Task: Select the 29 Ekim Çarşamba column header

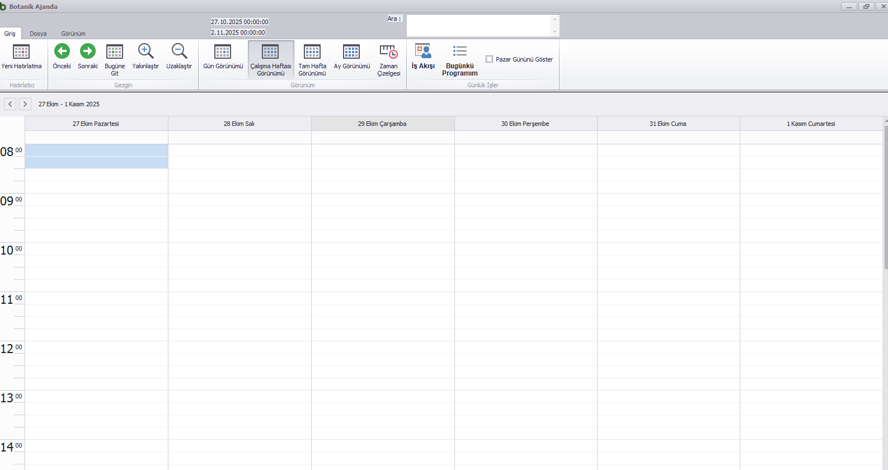Action: tap(382, 124)
